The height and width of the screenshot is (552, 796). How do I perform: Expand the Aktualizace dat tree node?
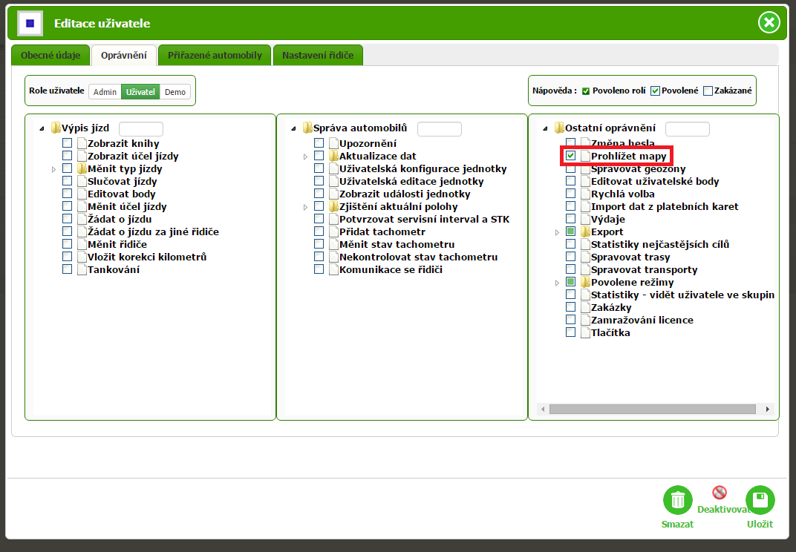click(x=305, y=157)
